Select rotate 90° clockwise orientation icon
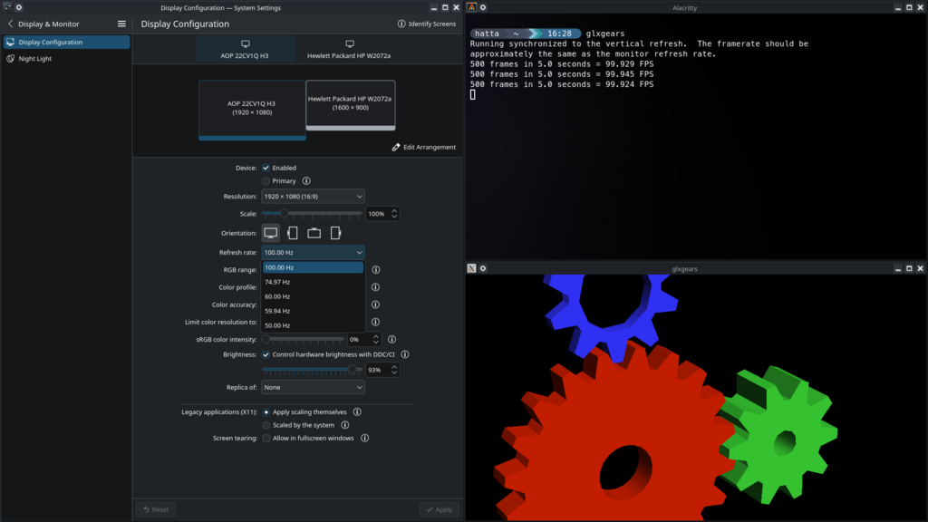 tap(335, 233)
